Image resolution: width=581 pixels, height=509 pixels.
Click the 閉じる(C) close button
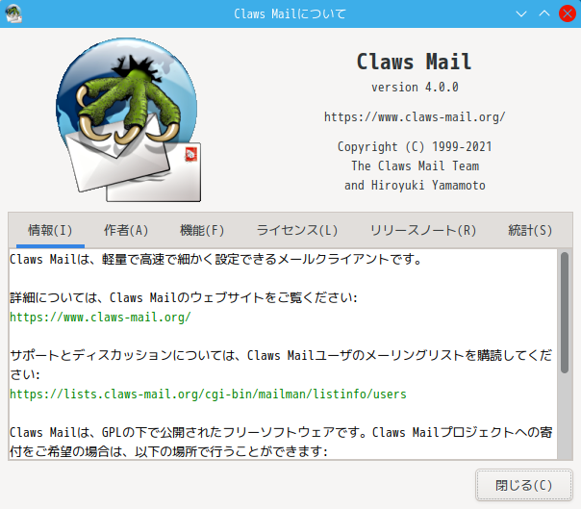click(523, 485)
